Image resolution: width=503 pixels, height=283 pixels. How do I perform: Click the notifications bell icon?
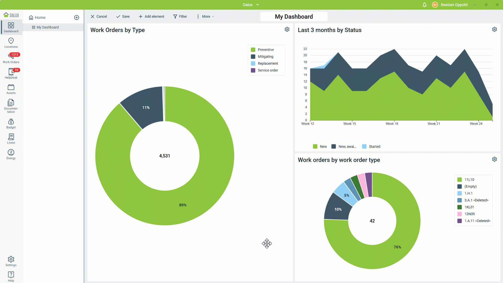pos(424,5)
